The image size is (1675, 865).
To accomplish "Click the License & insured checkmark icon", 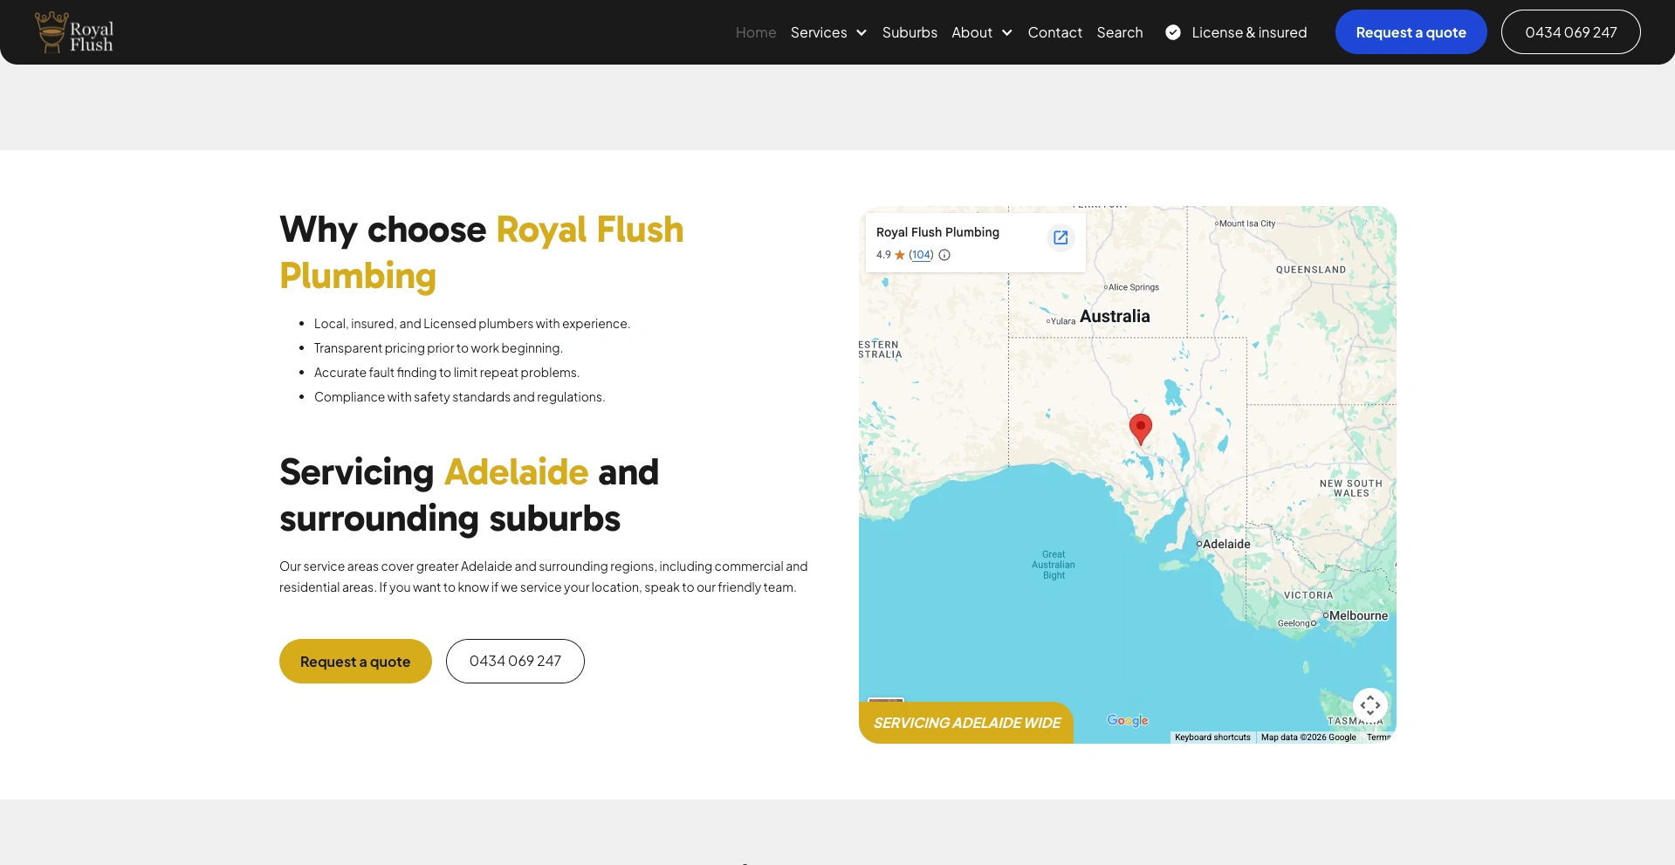I will coord(1173,32).
